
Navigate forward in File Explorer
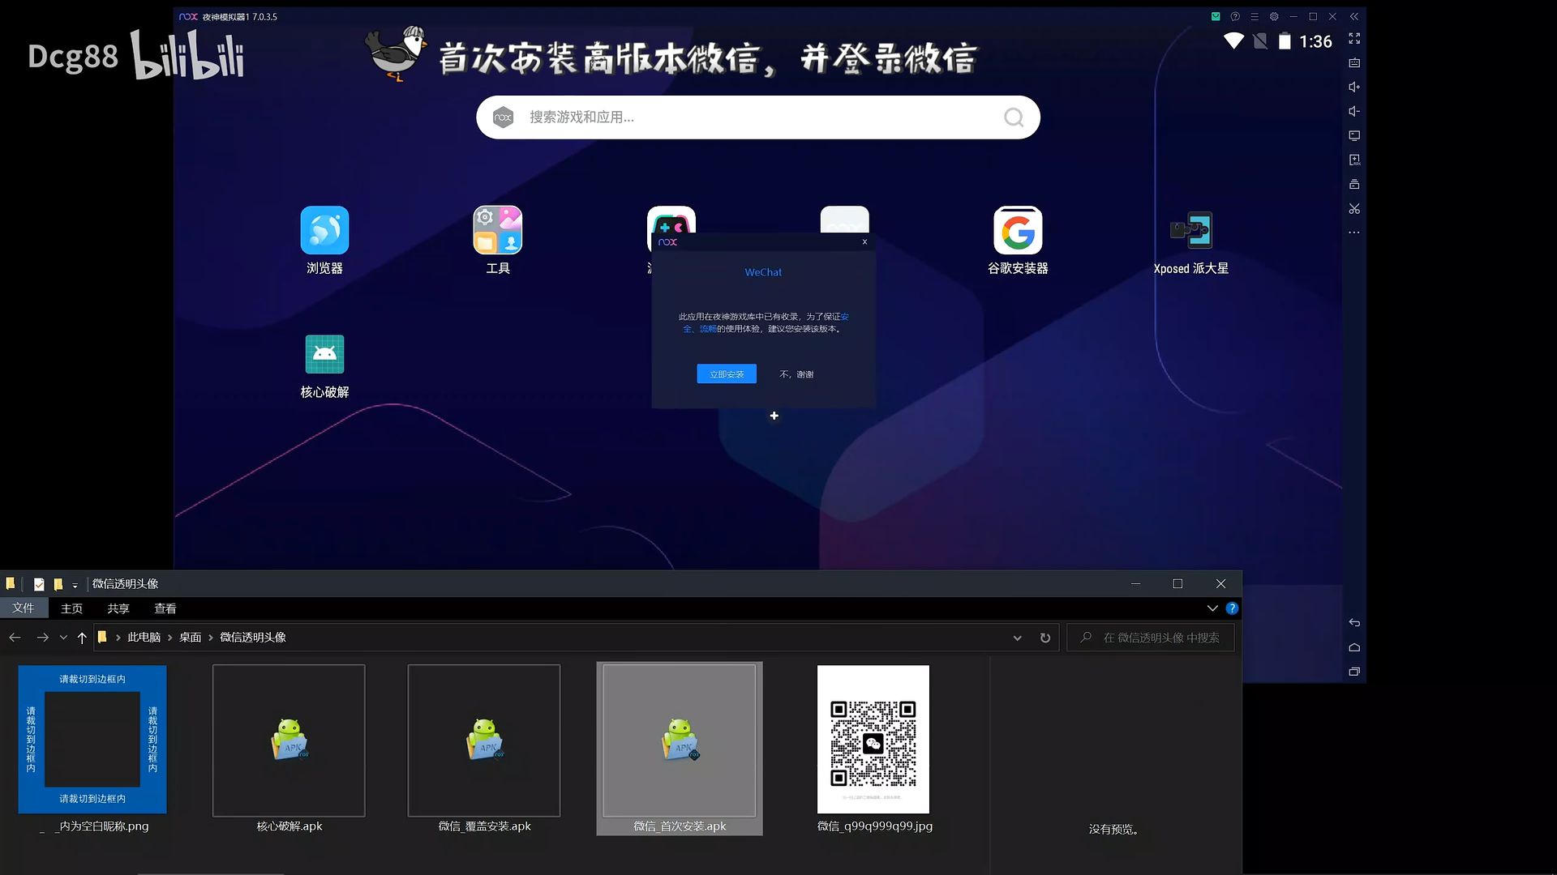click(x=42, y=638)
